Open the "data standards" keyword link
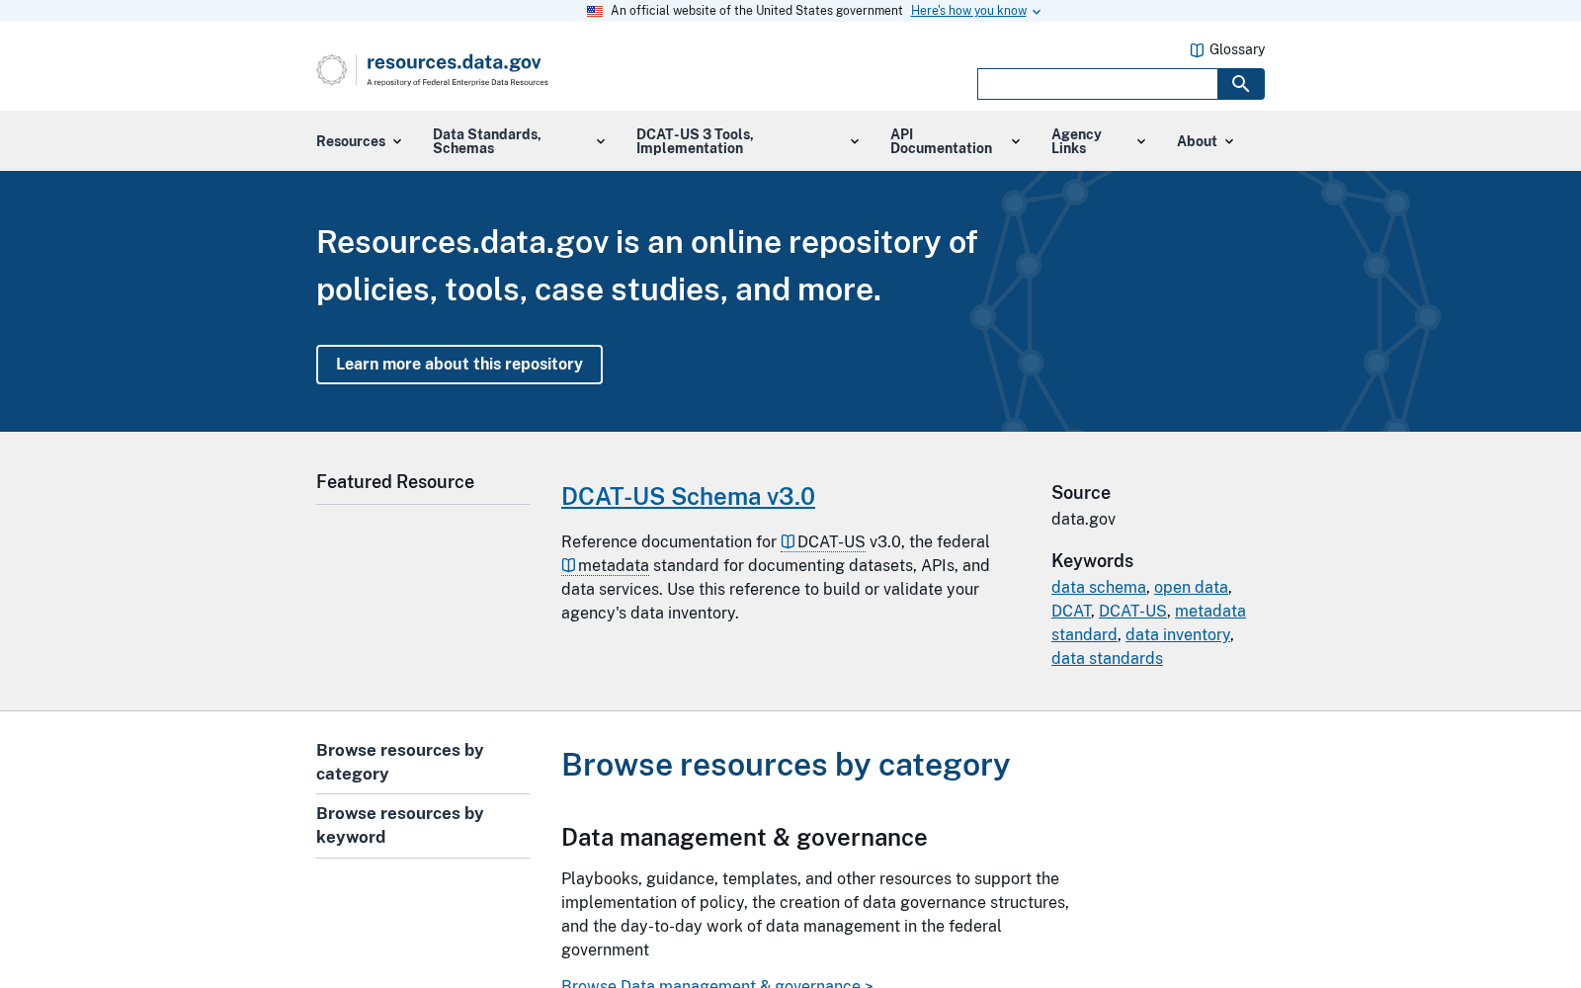 [x=1107, y=658]
